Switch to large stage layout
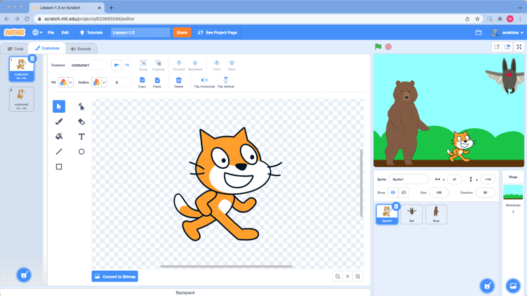 [507, 47]
